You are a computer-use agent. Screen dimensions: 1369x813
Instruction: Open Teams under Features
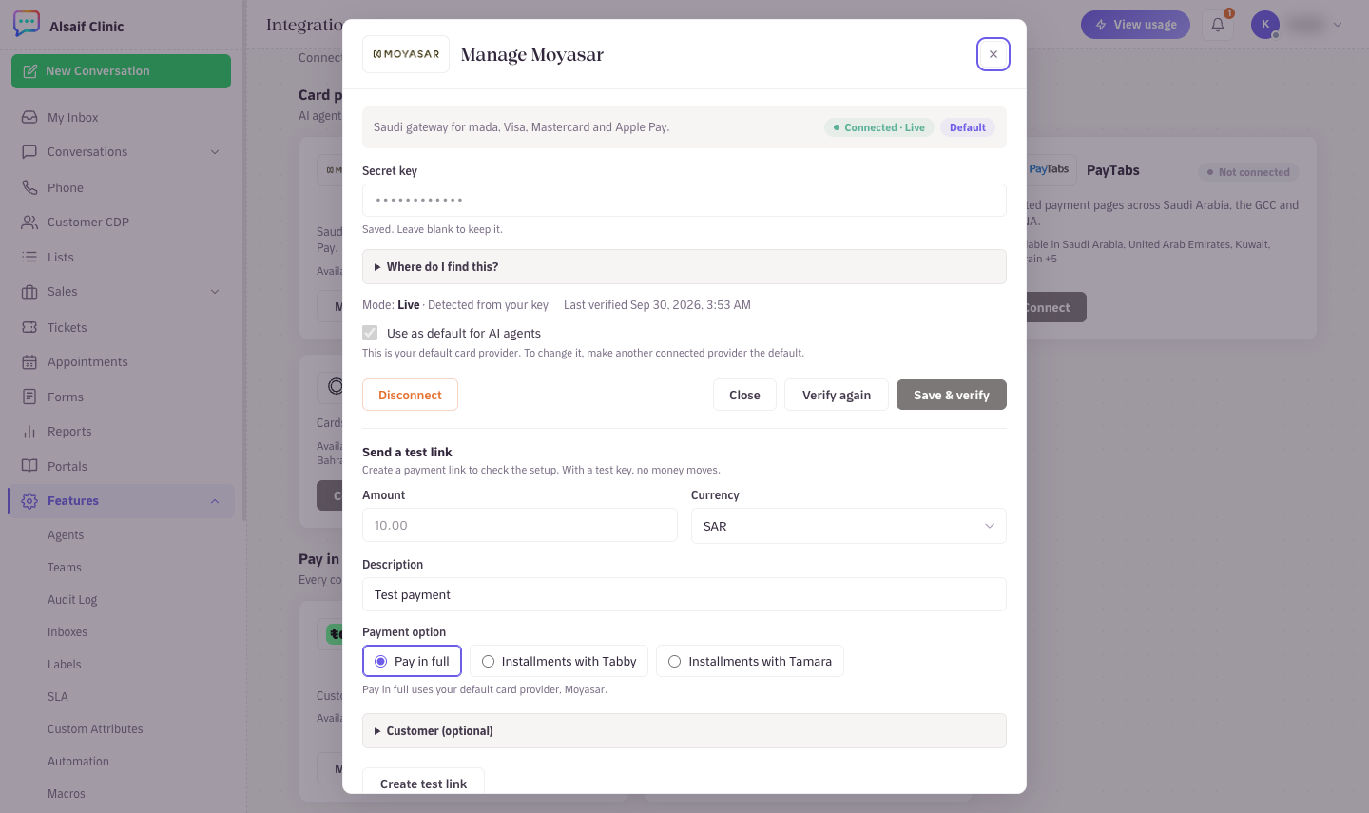[x=65, y=567]
